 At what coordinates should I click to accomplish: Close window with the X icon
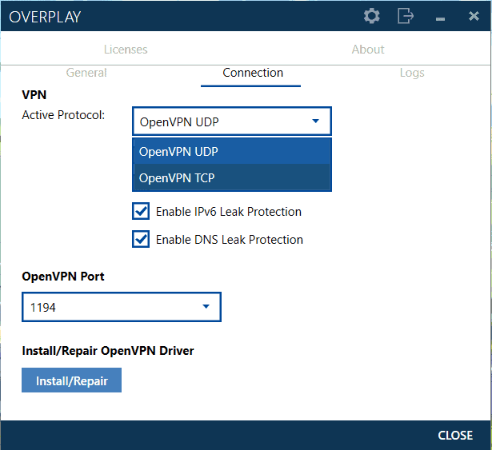point(474,16)
